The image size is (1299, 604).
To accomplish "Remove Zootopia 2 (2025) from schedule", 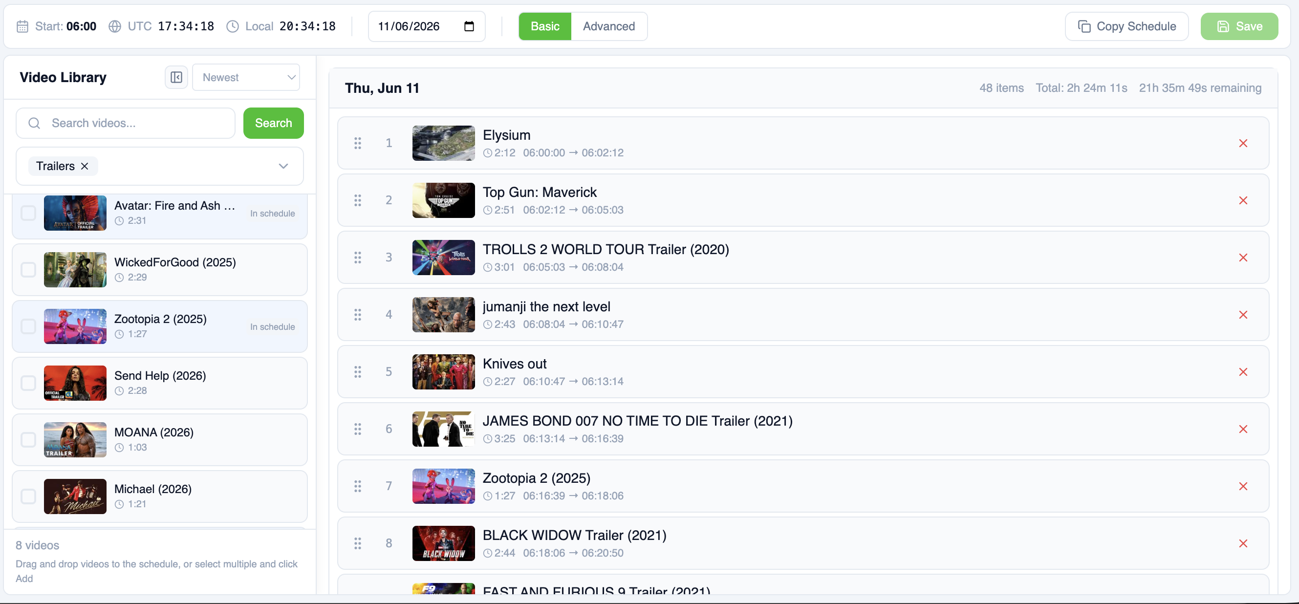I will click(x=1242, y=486).
